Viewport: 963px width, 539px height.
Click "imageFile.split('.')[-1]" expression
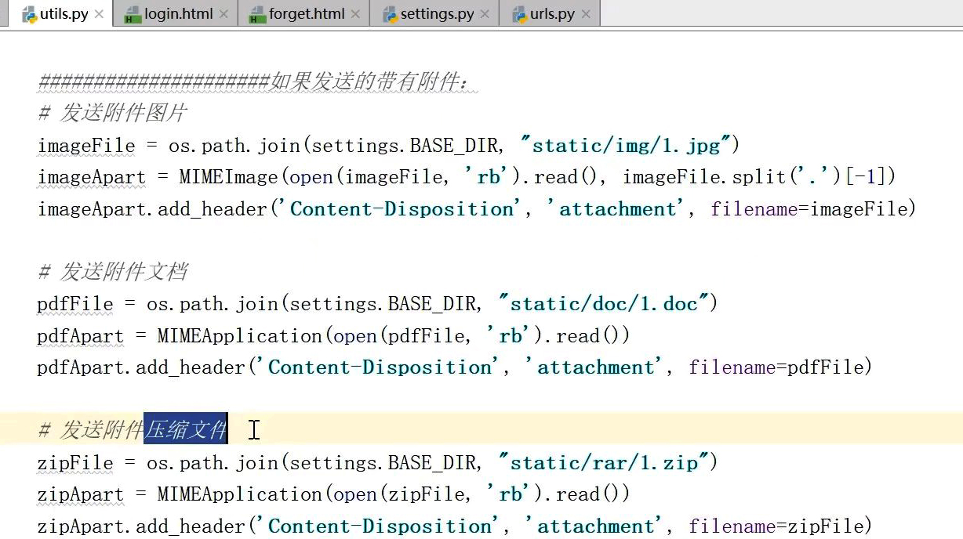pos(758,177)
